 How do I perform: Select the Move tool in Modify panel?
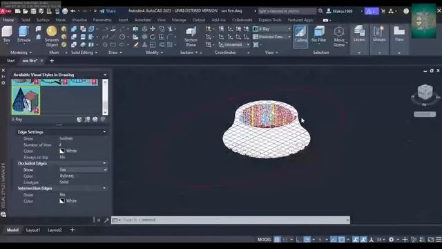tap(153, 29)
